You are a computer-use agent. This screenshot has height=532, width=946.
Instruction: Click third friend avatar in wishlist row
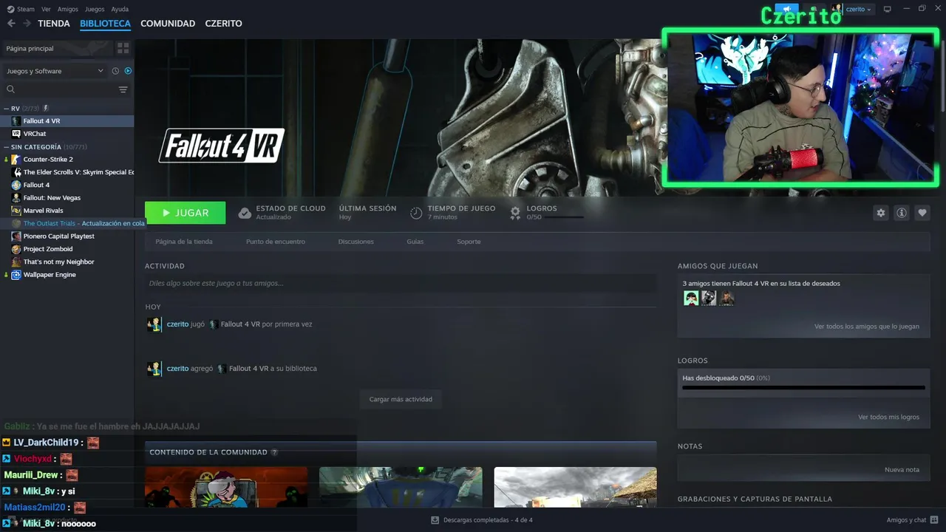(726, 298)
